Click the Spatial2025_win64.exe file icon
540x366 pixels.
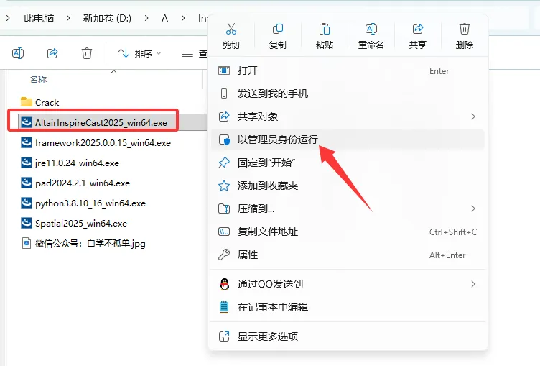(x=26, y=223)
